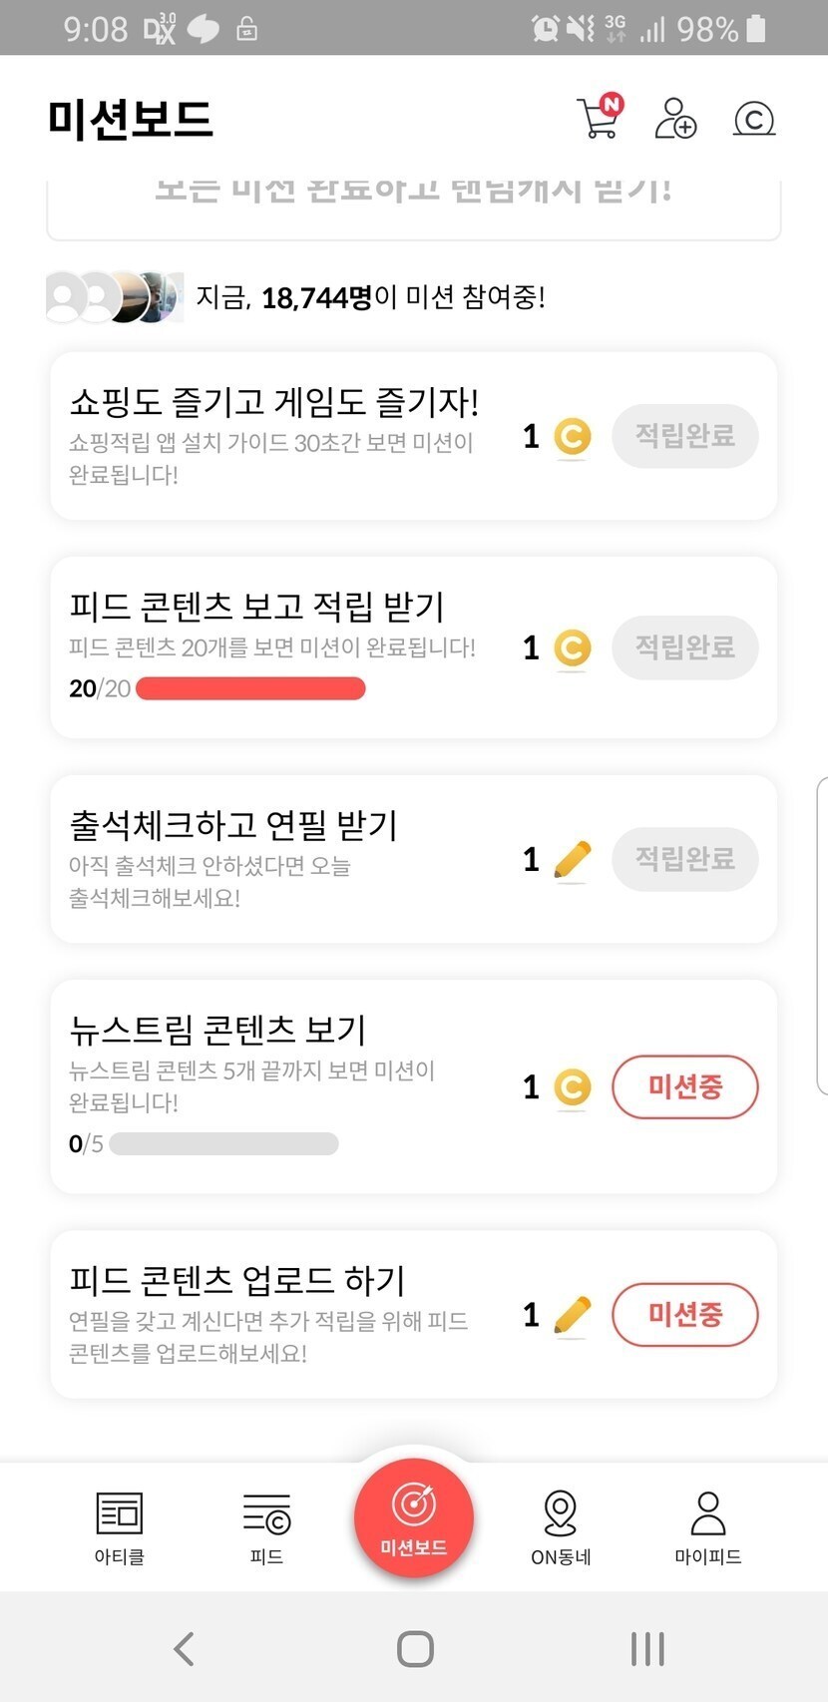828x1702 pixels.
Task: Go to the ON동네 tab
Action: [561, 1526]
